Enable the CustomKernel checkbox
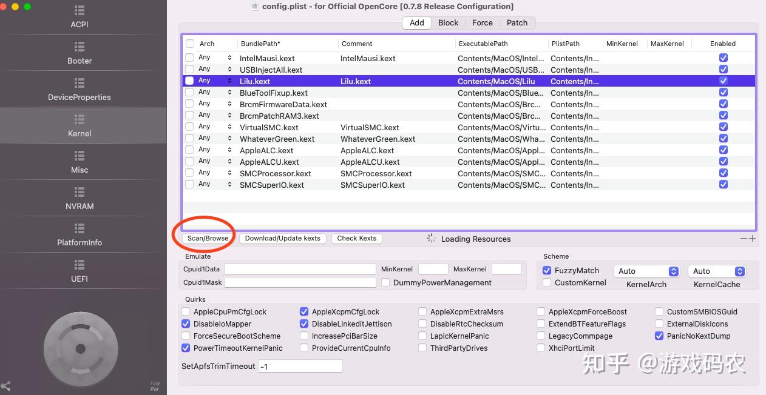 547,282
